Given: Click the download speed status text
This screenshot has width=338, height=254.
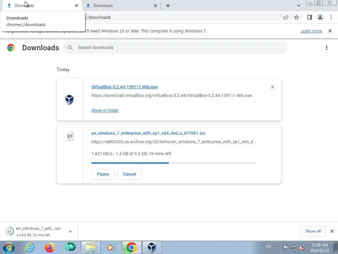Looking at the screenshot, I should click(x=131, y=153).
